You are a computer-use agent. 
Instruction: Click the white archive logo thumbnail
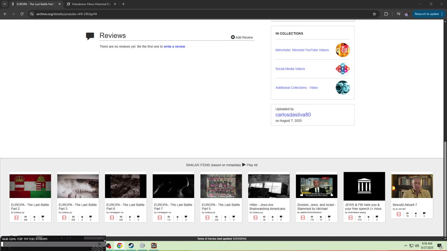pyautogui.click(x=364, y=186)
